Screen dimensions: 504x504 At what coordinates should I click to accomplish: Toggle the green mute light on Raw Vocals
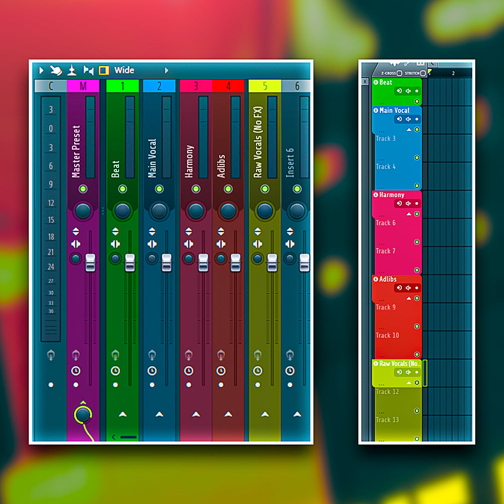265,189
